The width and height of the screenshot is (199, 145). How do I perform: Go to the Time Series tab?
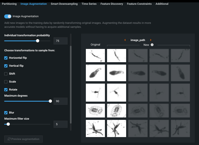click(x=89, y=4)
